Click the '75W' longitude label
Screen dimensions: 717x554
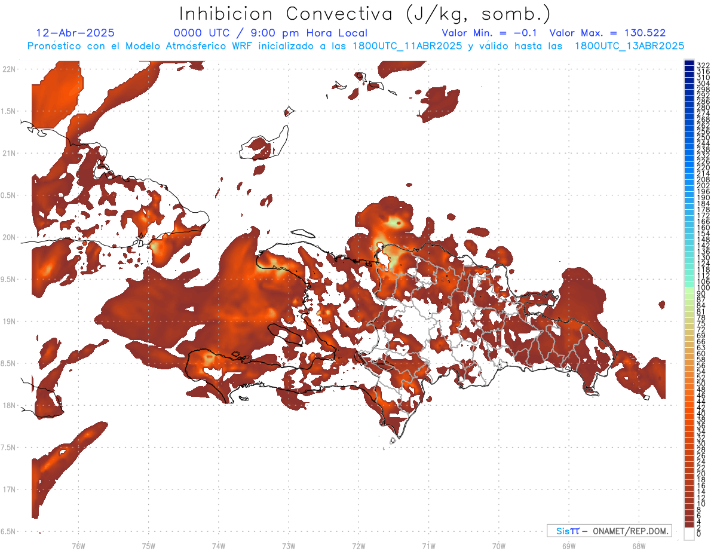tap(149, 546)
